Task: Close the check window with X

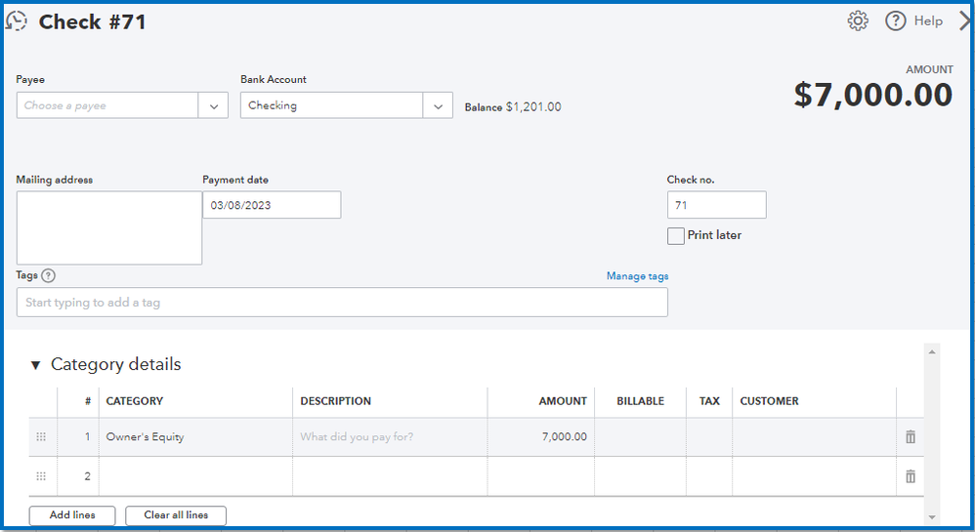Action: coord(965,21)
